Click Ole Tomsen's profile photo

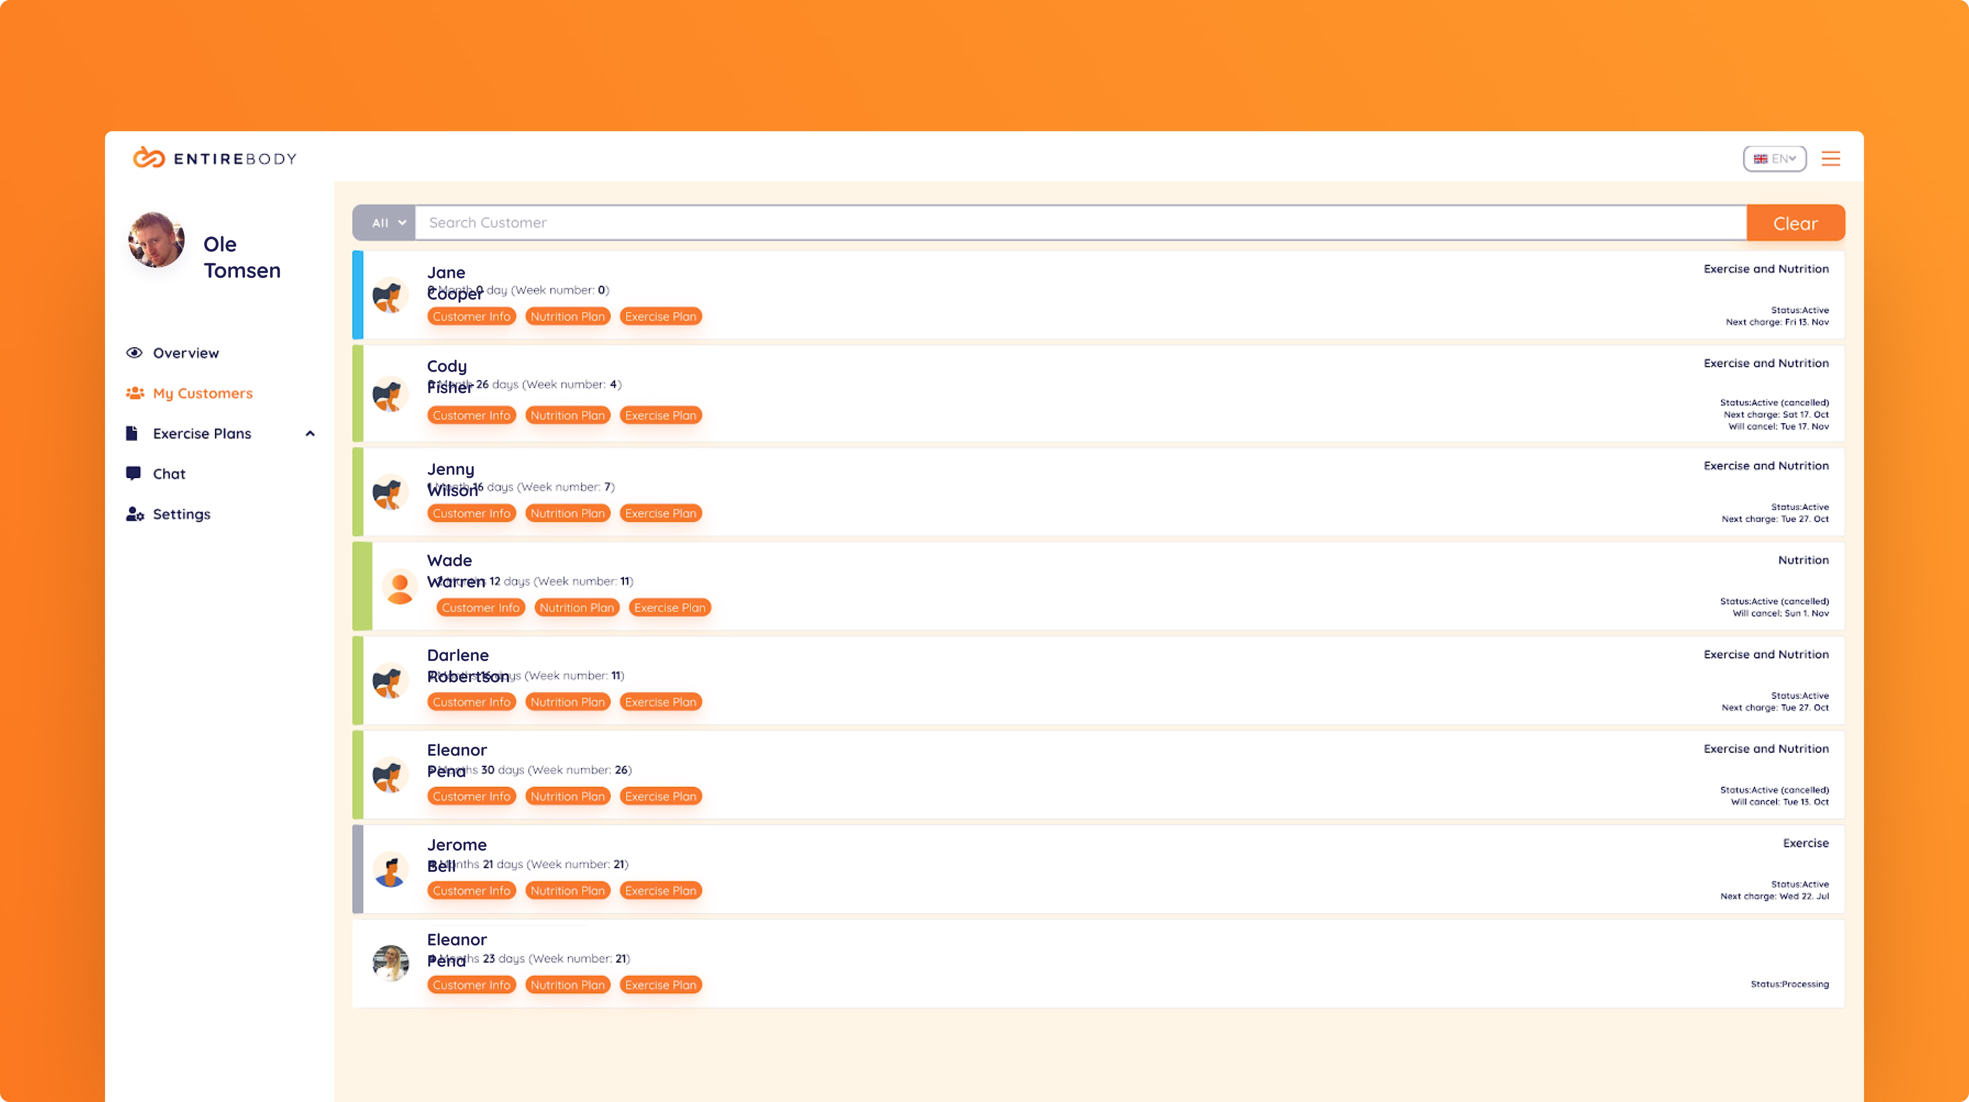157,241
